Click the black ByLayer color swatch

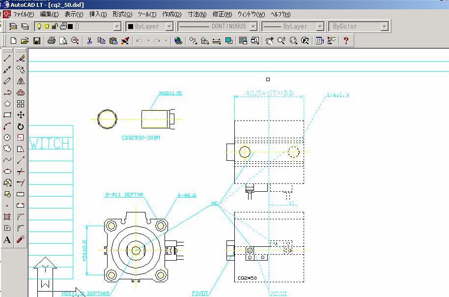(131, 27)
